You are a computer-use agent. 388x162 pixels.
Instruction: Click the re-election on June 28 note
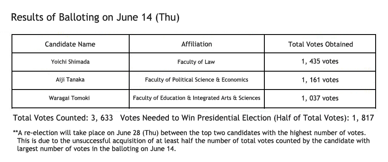[189, 133]
